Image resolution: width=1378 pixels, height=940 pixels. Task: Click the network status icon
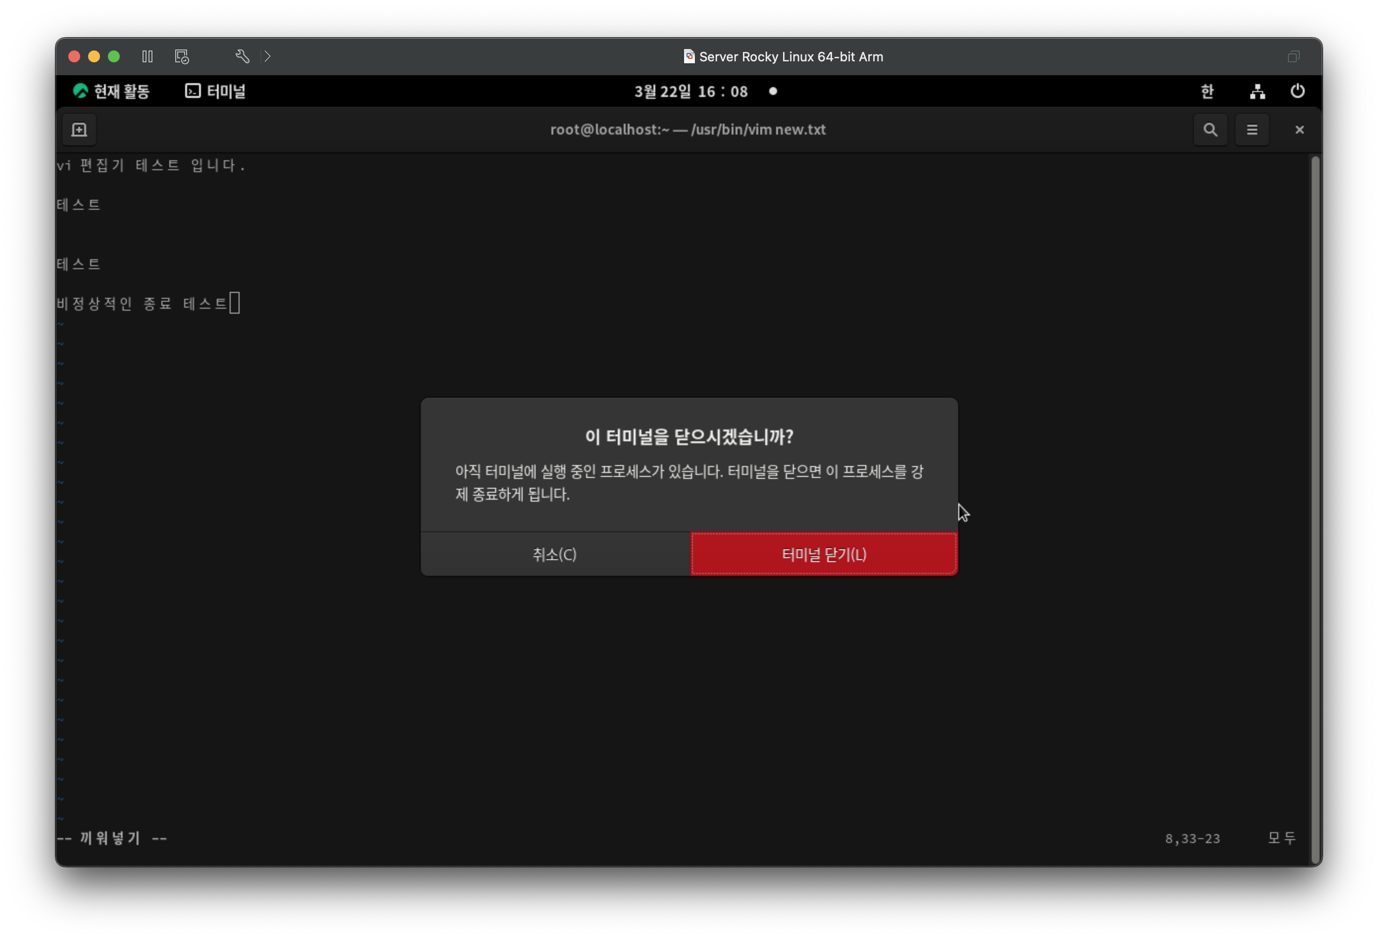tap(1258, 91)
